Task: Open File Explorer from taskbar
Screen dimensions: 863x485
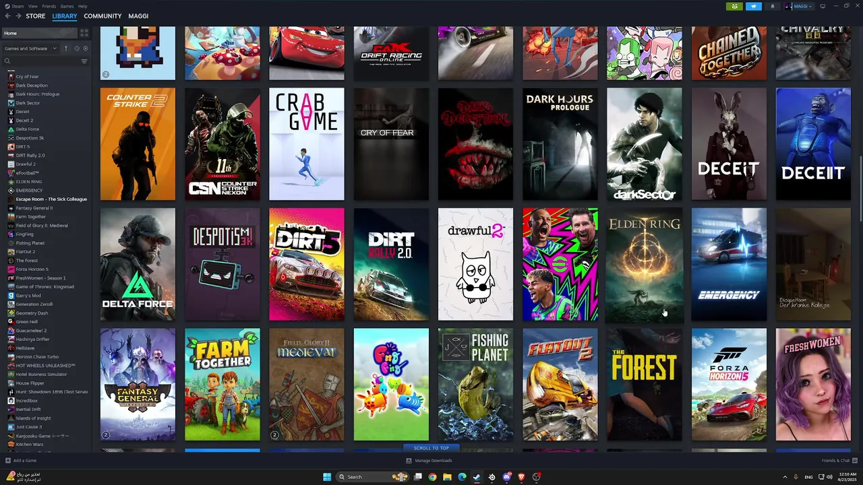Action: click(x=447, y=477)
